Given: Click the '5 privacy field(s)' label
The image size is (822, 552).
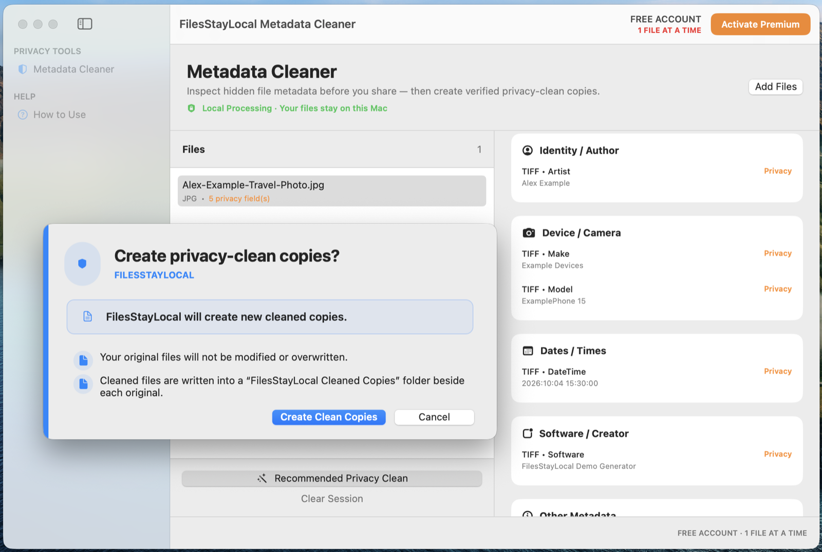Looking at the screenshot, I should 239,198.
